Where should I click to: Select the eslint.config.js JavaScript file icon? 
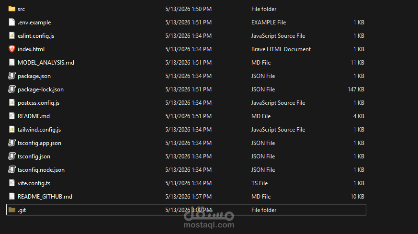coord(11,36)
